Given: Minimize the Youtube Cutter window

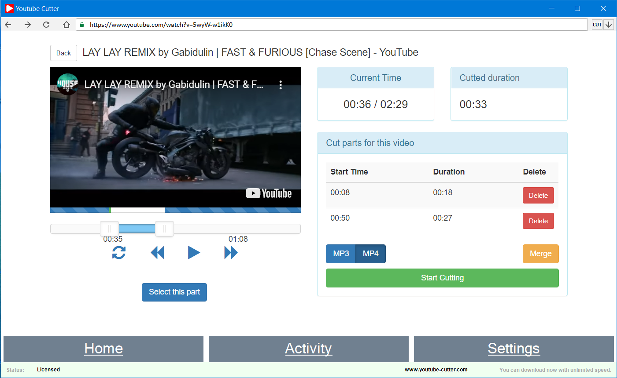Looking at the screenshot, I should coord(552,8).
